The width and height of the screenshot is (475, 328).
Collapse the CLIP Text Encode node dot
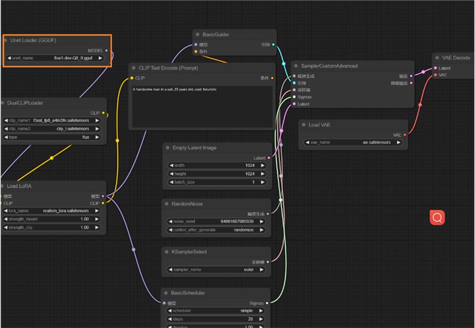(x=134, y=68)
